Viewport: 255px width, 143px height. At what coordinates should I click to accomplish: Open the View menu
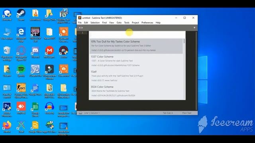point(112,23)
